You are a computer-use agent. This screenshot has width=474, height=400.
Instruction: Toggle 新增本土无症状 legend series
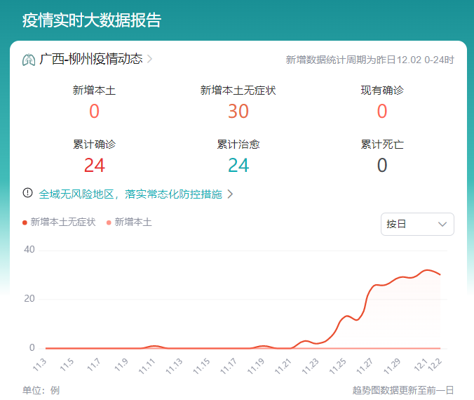59,222
